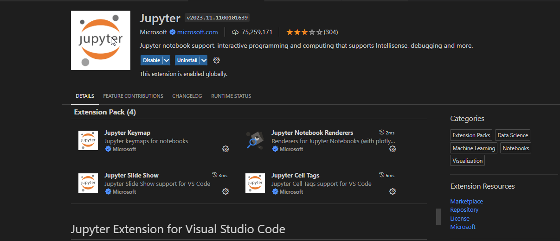The width and height of the screenshot is (560, 241).
Task: Switch to the Feature Contributions tab
Action: (x=133, y=96)
